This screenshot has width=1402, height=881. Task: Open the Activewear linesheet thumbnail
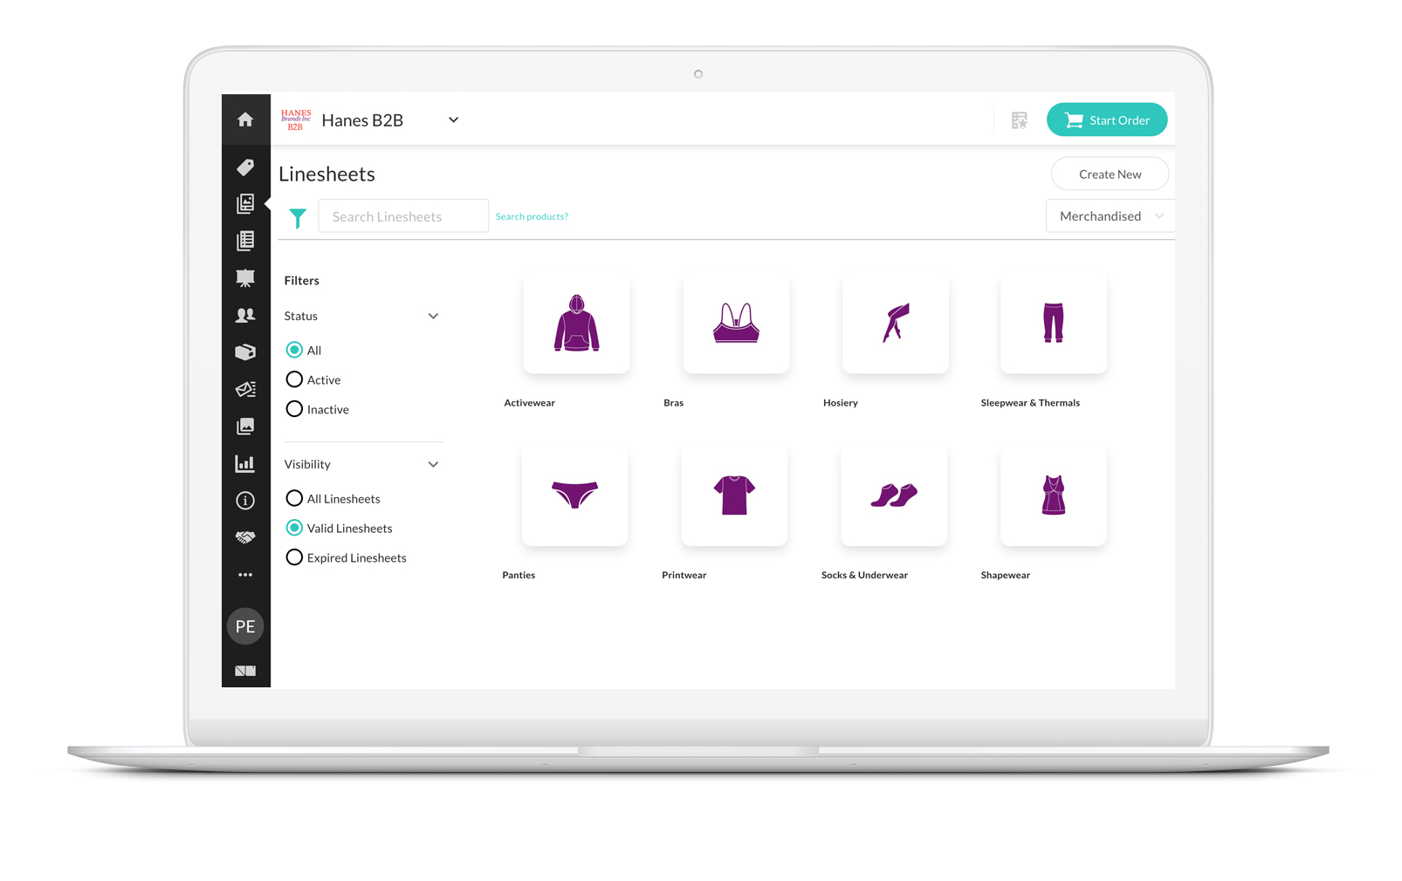576,324
